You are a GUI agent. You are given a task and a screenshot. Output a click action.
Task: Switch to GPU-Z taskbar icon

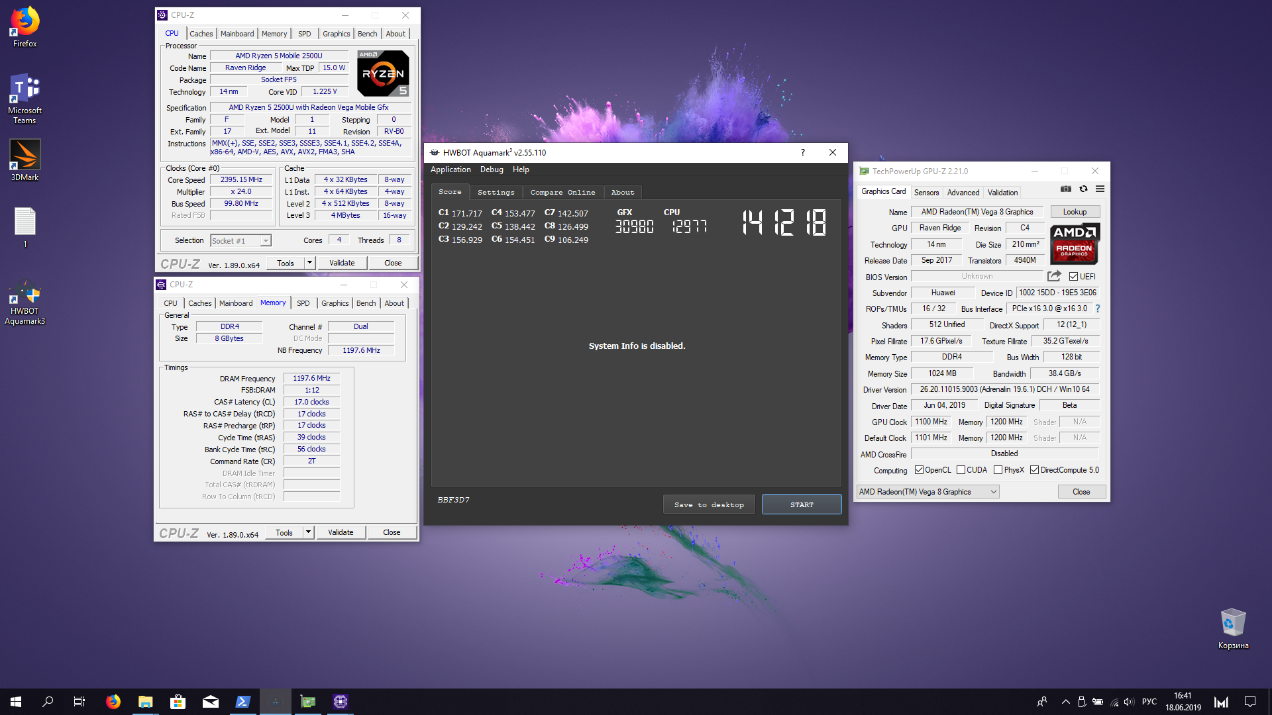[308, 702]
